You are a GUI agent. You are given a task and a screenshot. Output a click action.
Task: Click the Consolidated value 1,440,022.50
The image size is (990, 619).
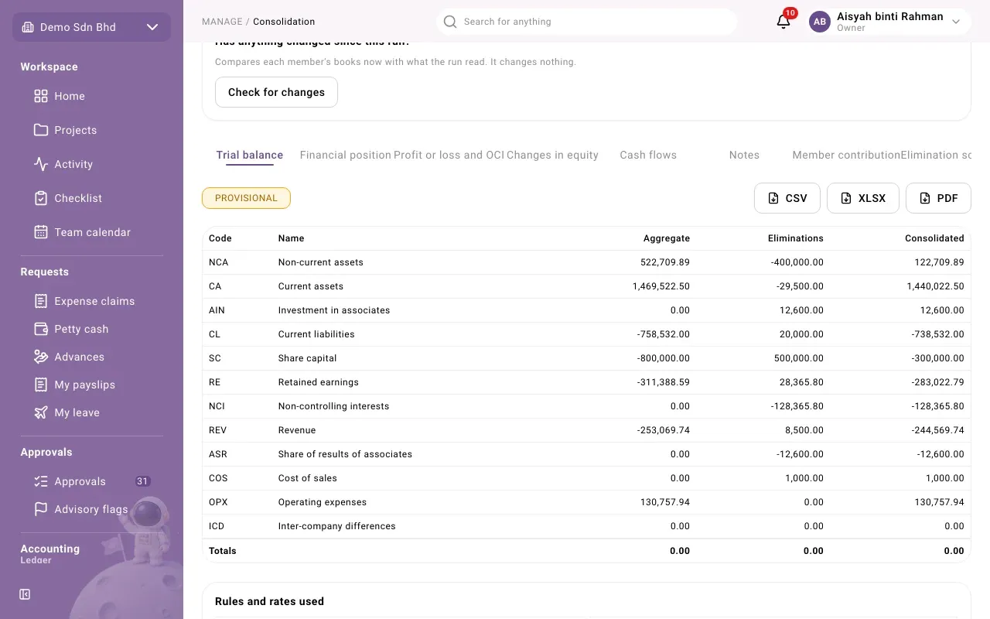point(935,286)
